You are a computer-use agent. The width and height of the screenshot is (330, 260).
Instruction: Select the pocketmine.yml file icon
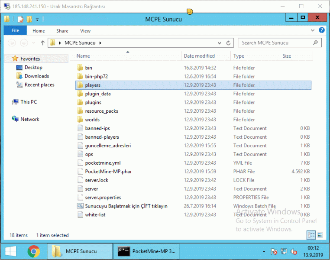click(80, 162)
